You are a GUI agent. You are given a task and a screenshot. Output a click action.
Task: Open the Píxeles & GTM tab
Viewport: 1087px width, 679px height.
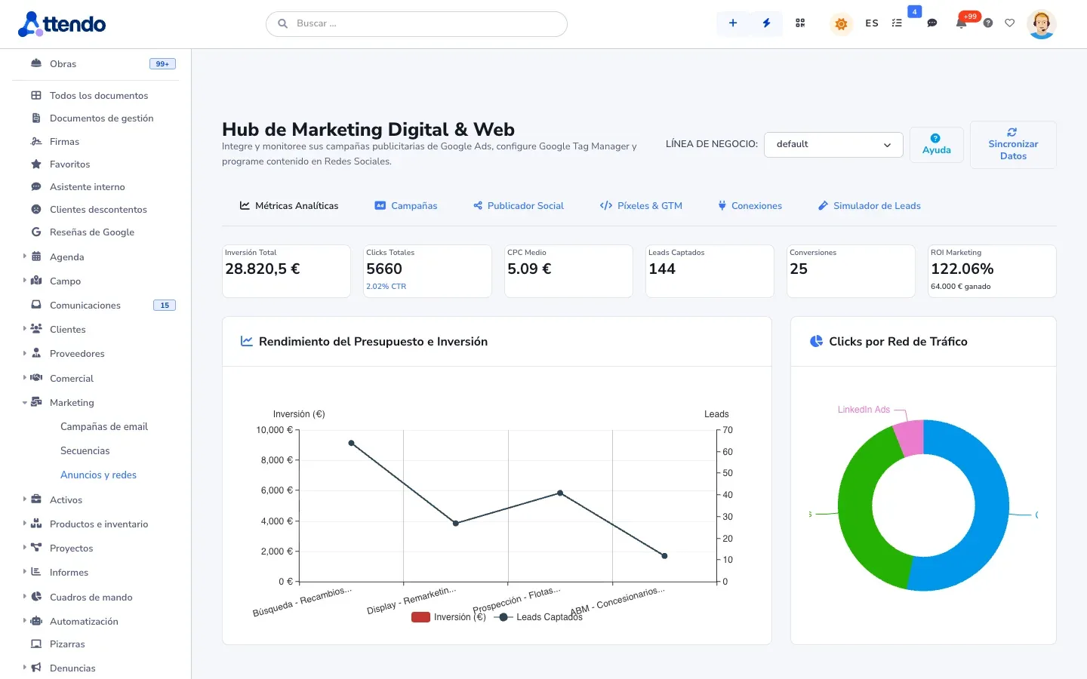coord(641,206)
